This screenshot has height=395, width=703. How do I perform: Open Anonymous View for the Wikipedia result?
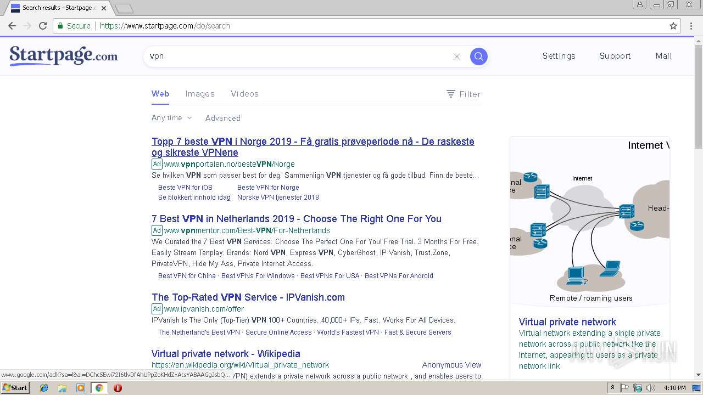tap(451, 365)
